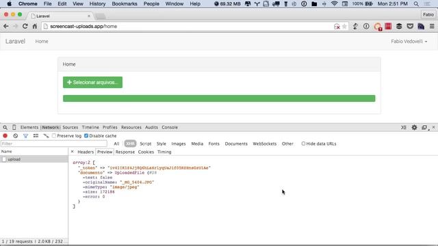The image size is (438, 246).
Task: Filter requests by WebSockets
Action: click(265, 143)
